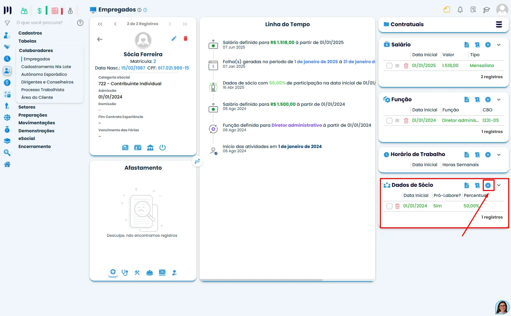This screenshot has height=316, width=511.
Task: Select the Diretor administrativo row checkbox
Action: pyautogui.click(x=389, y=120)
